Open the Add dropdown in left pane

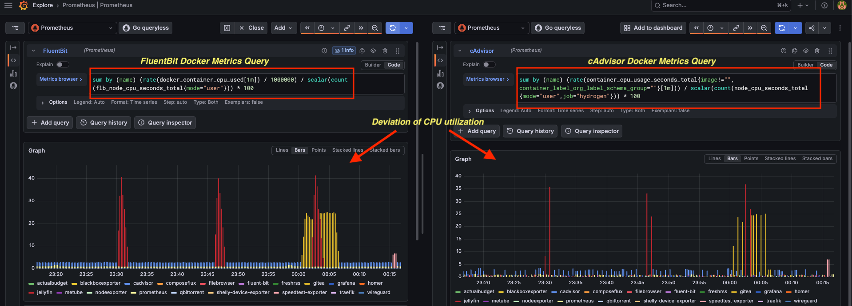point(283,28)
